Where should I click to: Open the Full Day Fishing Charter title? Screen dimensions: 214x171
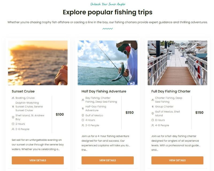[x=171, y=91]
